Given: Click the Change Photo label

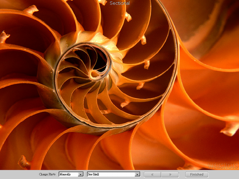Looking at the screenshot, I should click(47, 175).
